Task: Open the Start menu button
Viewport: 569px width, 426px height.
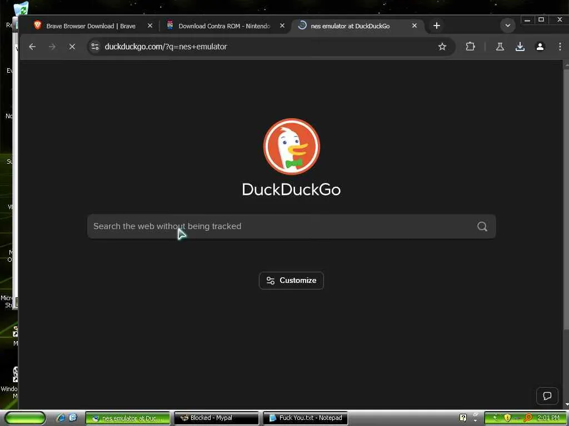Action: tap(25, 418)
